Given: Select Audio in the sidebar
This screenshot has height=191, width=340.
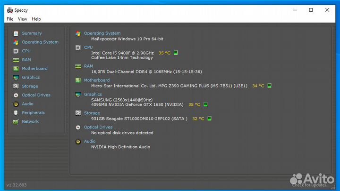Looking at the screenshot, I should click(27, 104).
